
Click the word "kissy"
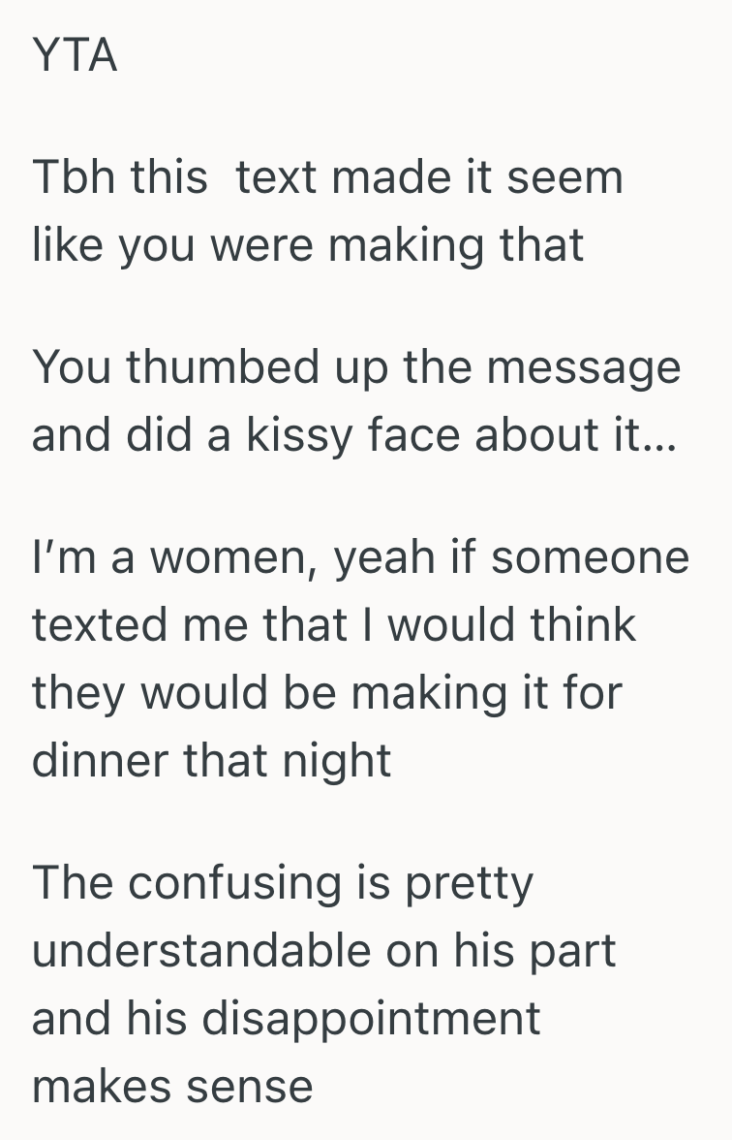[x=297, y=435]
